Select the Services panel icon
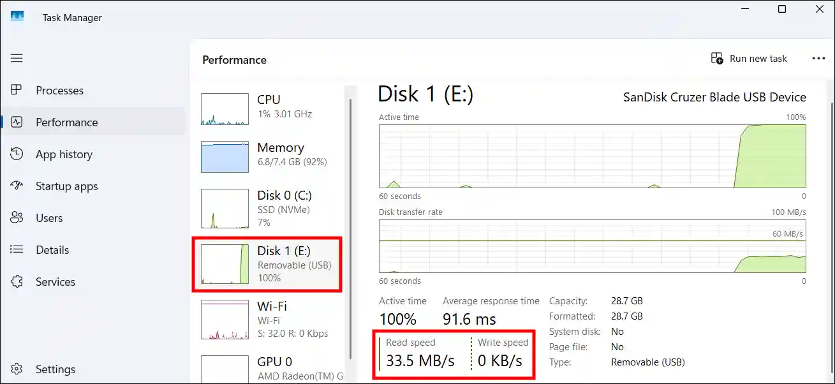 (x=17, y=281)
